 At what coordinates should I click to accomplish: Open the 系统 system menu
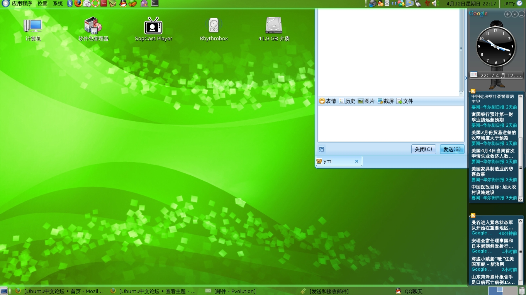point(58,3)
